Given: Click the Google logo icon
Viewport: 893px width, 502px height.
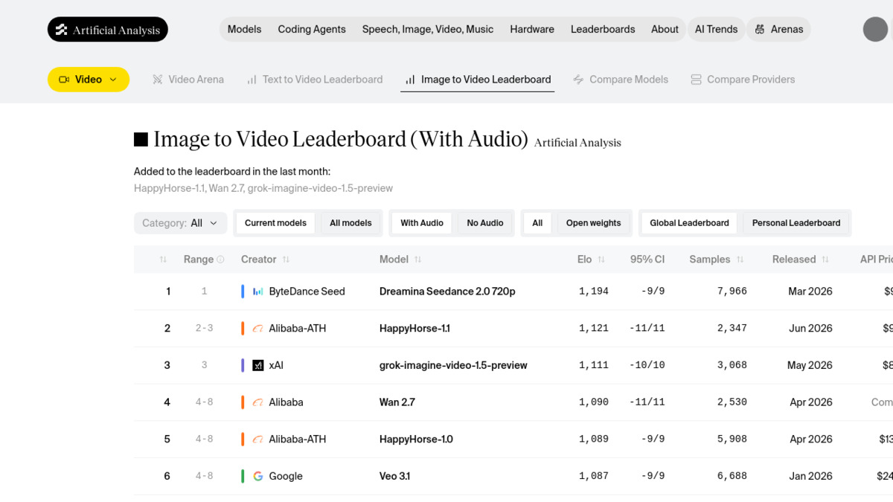Looking at the screenshot, I should (258, 476).
